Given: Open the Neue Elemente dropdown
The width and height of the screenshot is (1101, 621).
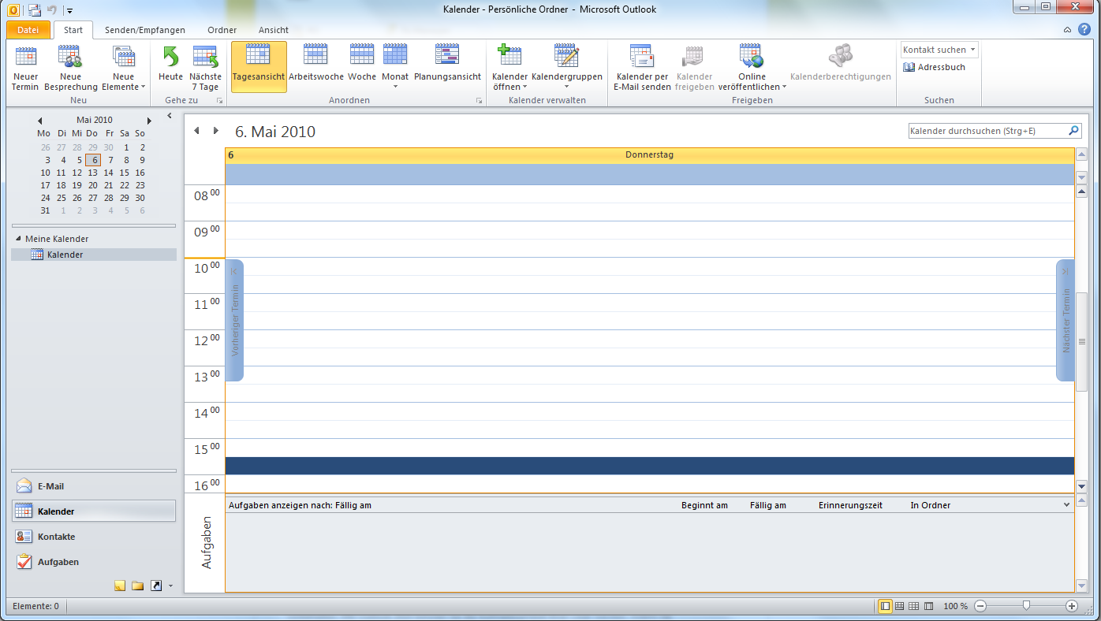Looking at the screenshot, I should (x=123, y=66).
